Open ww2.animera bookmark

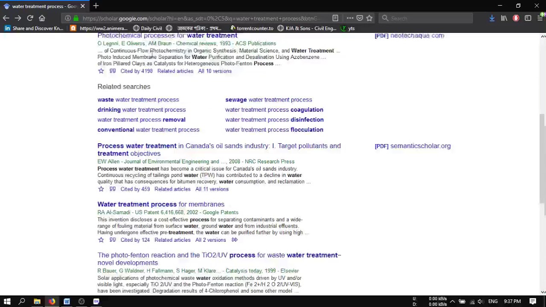pyautogui.click(x=99, y=29)
